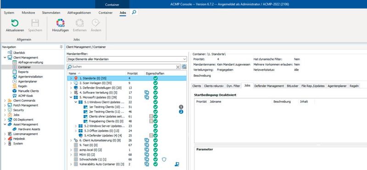Switch to the Clients rekursiv tab
The width and height of the screenshot is (367, 170).
(x=214, y=86)
